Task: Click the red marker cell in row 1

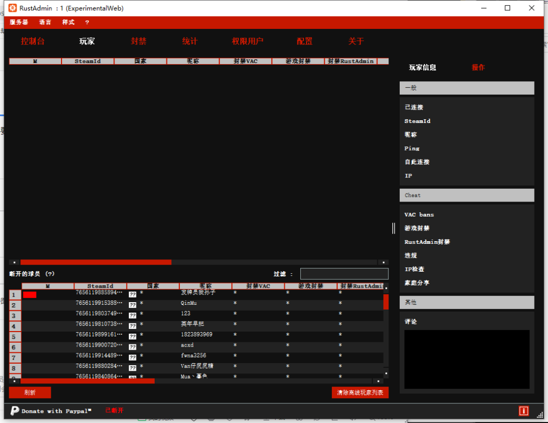Action: click(x=30, y=295)
